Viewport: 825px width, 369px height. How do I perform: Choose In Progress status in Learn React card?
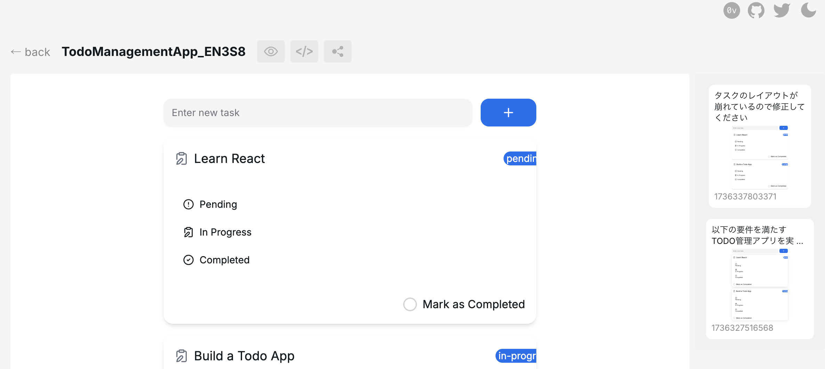tap(225, 232)
